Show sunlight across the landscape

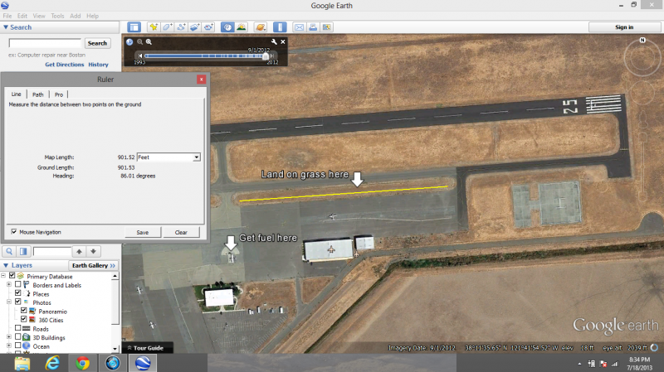tap(241, 27)
